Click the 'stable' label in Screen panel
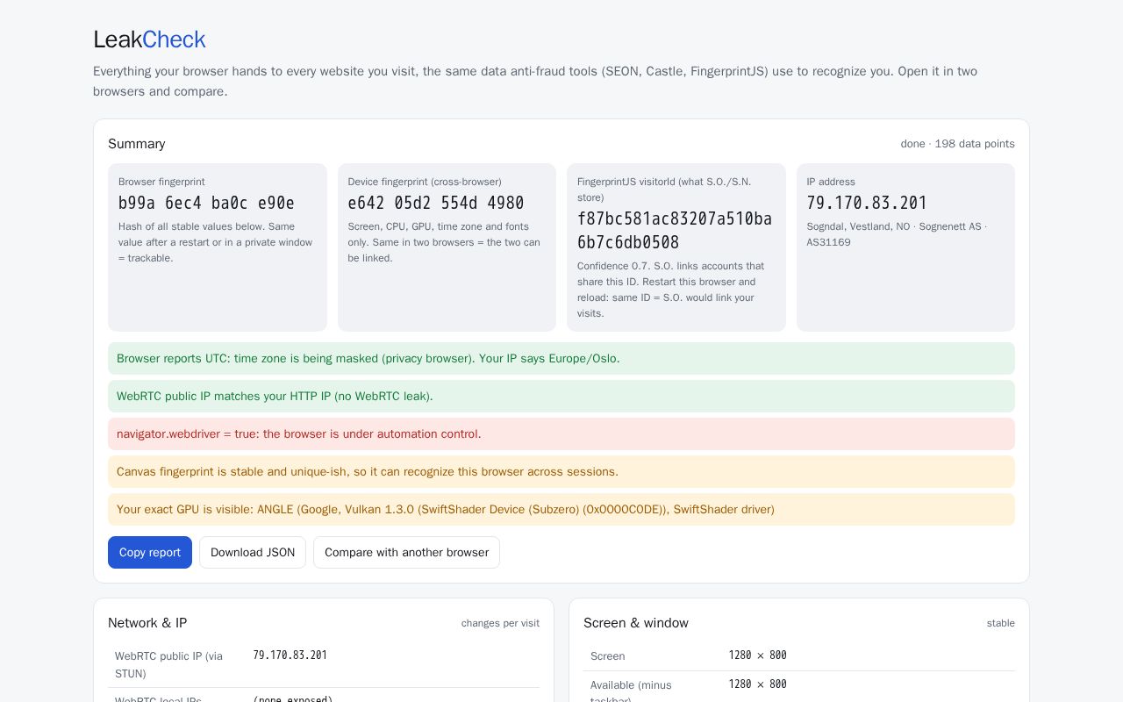The image size is (1123, 702). 1000,623
